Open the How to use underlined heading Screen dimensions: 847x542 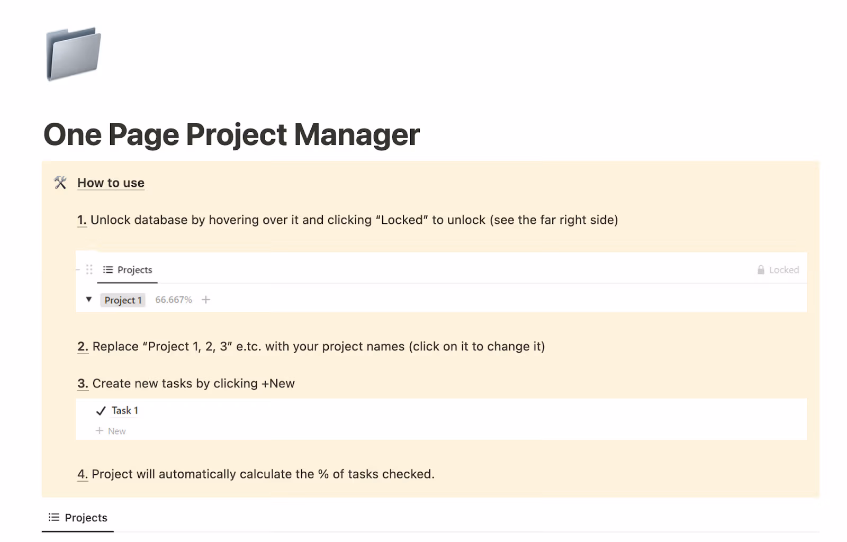[x=111, y=183]
